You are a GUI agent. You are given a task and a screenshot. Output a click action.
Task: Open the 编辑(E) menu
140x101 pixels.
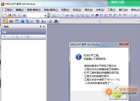click(x=20, y=10)
